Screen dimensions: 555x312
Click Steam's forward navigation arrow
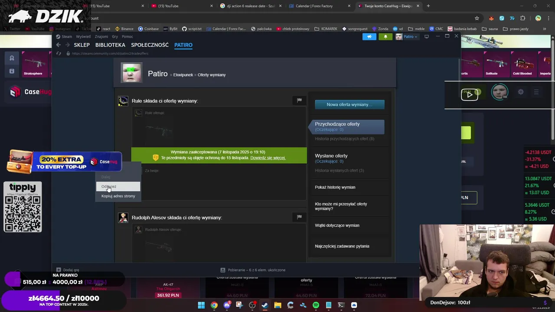[67, 45]
